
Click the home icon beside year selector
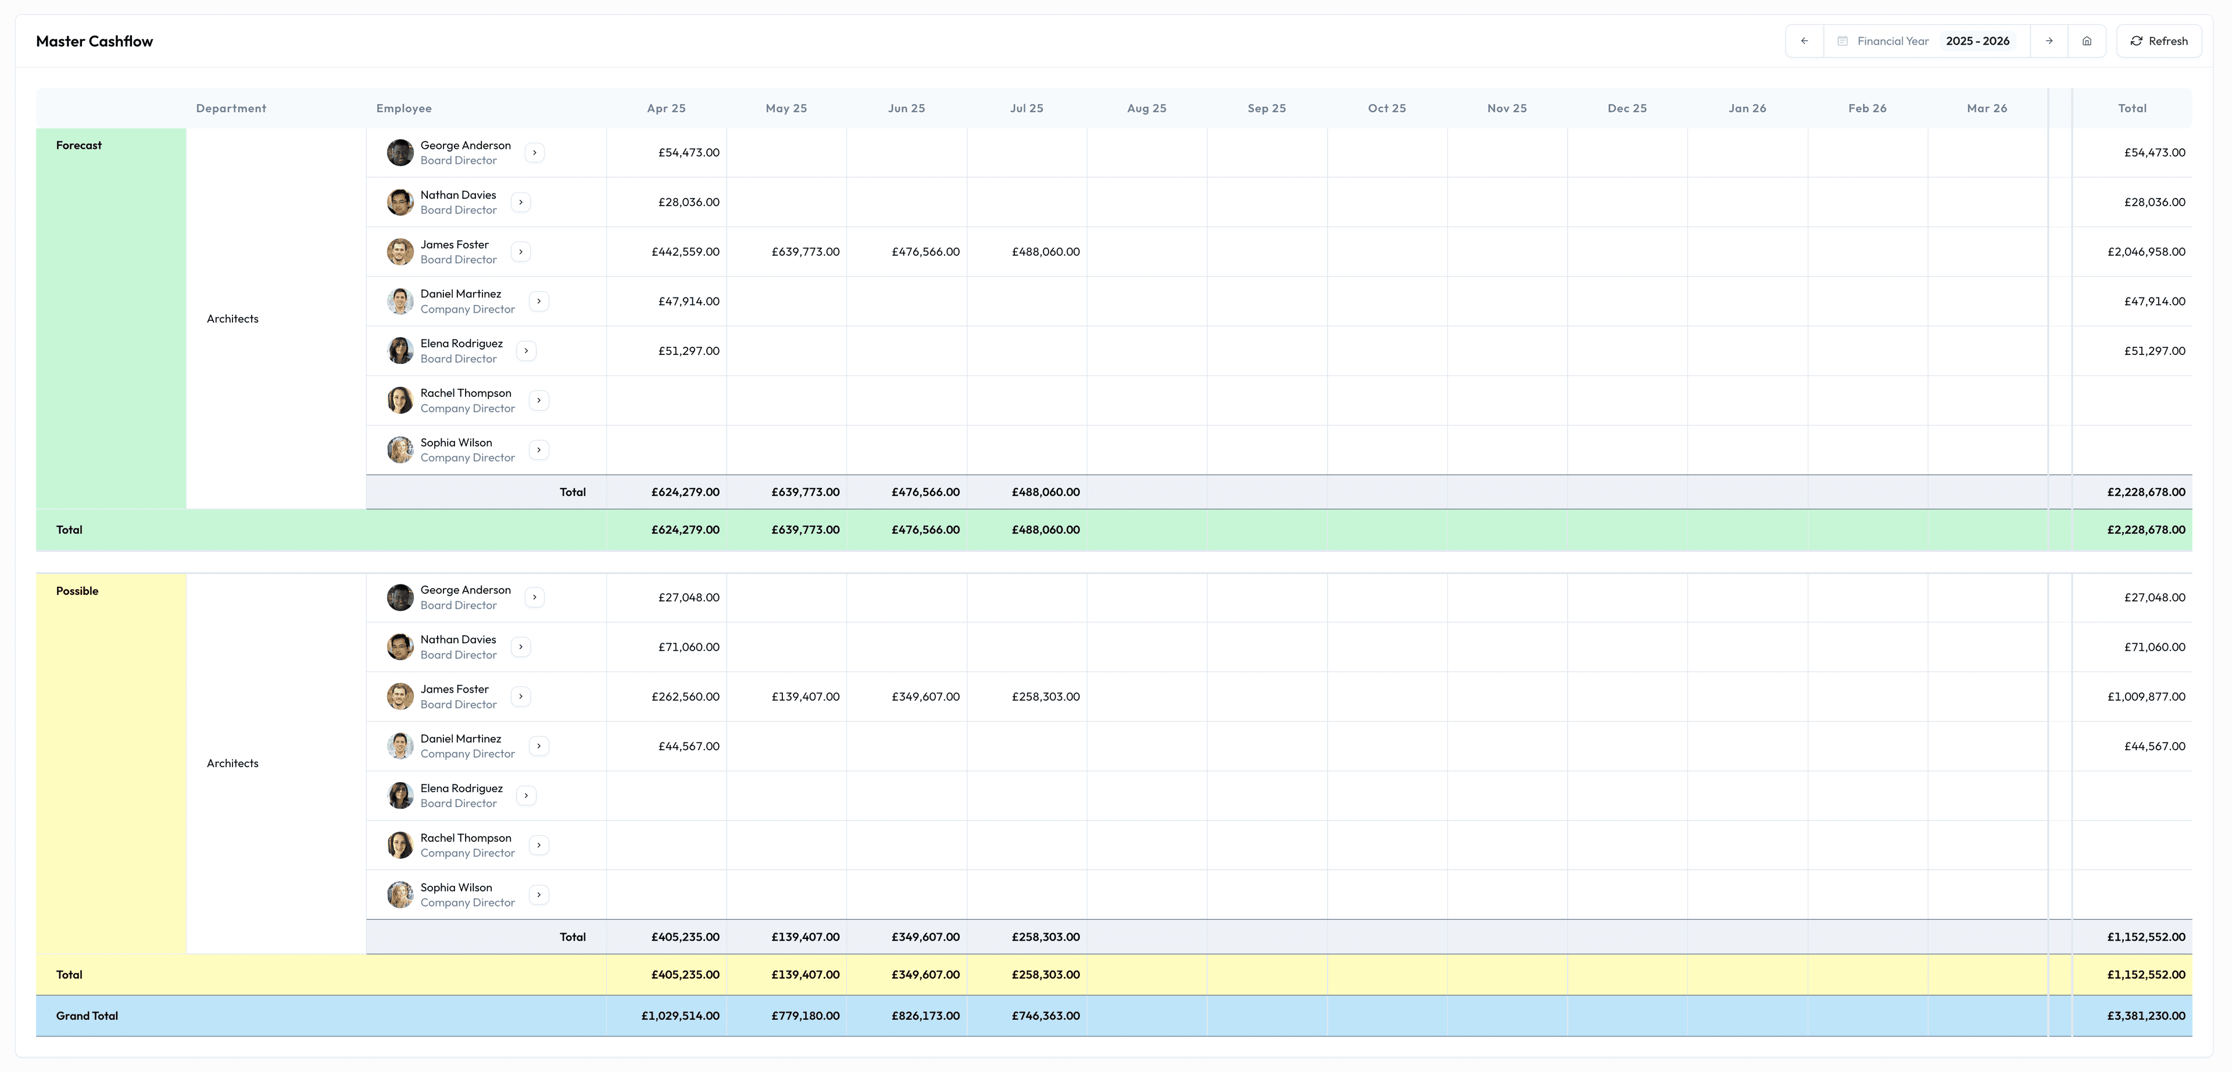2087,41
